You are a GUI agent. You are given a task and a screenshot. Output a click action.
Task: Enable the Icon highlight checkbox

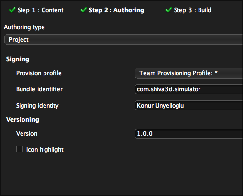point(20,149)
